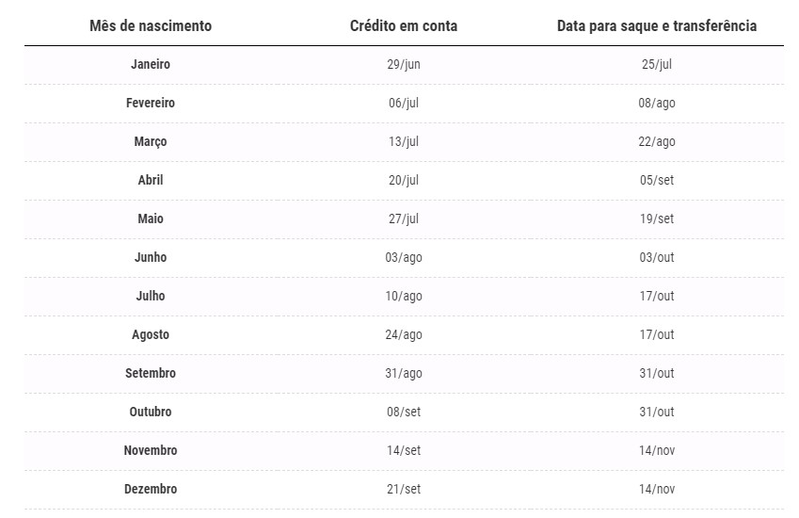Click the Abril row label
Screen dimensions: 799x518
coord(151,180)
